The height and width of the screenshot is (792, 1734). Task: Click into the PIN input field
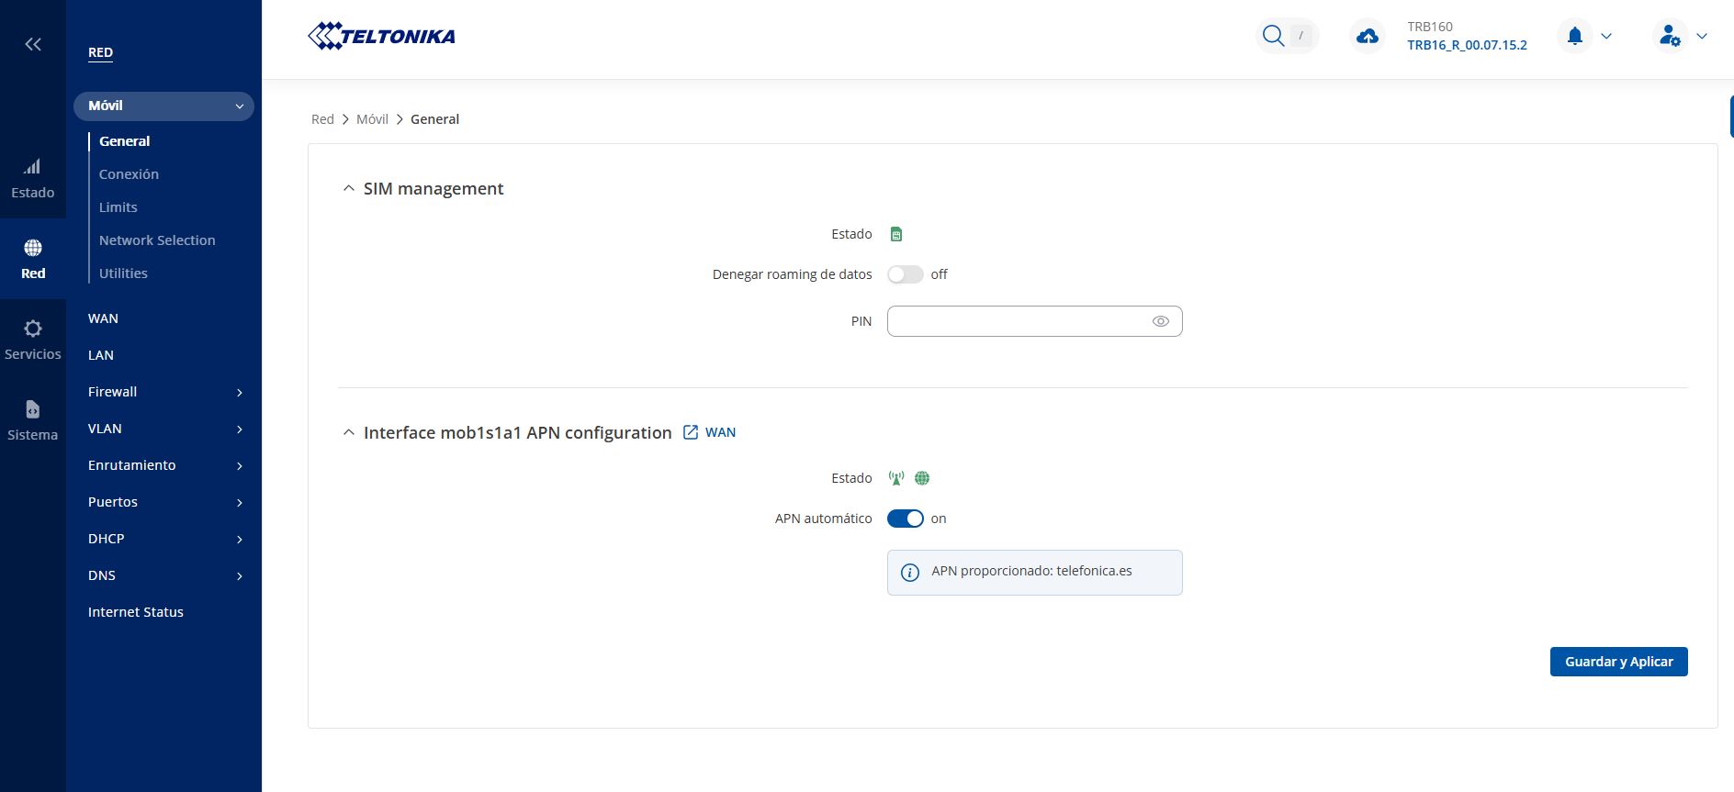(x=1015, y=321)
